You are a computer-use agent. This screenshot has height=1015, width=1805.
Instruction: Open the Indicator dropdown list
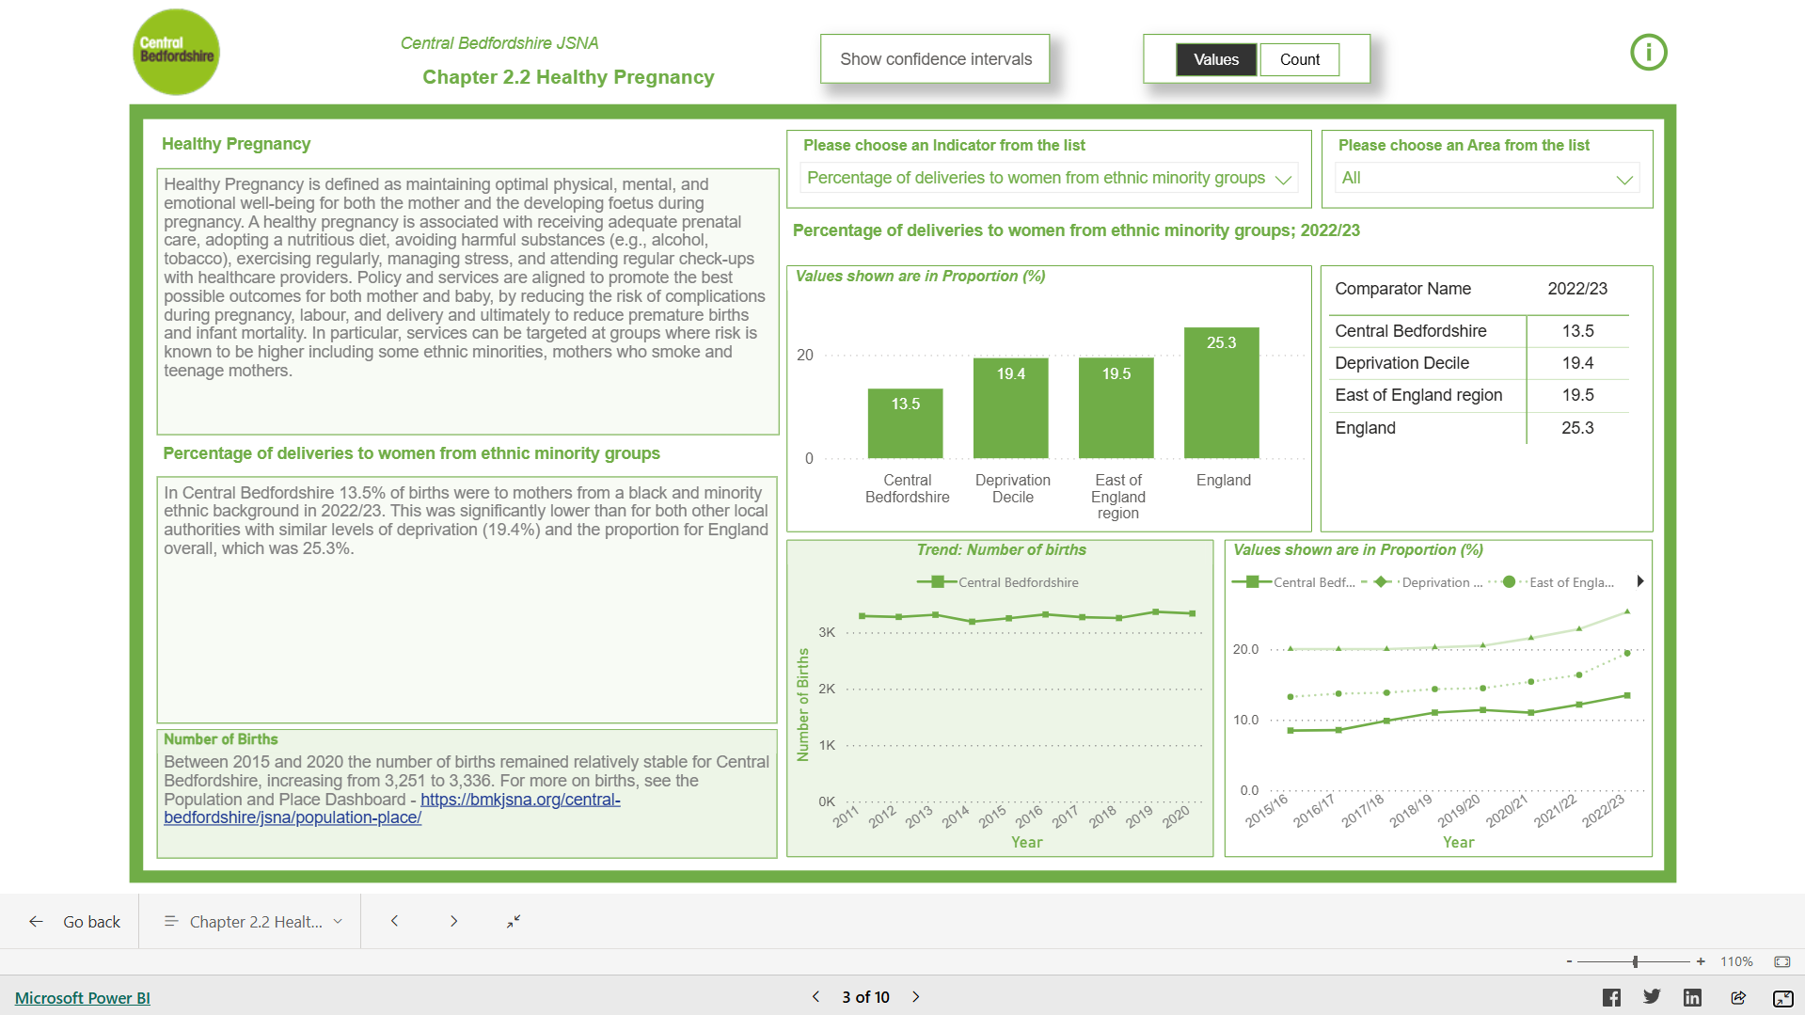coord(1049,178)
